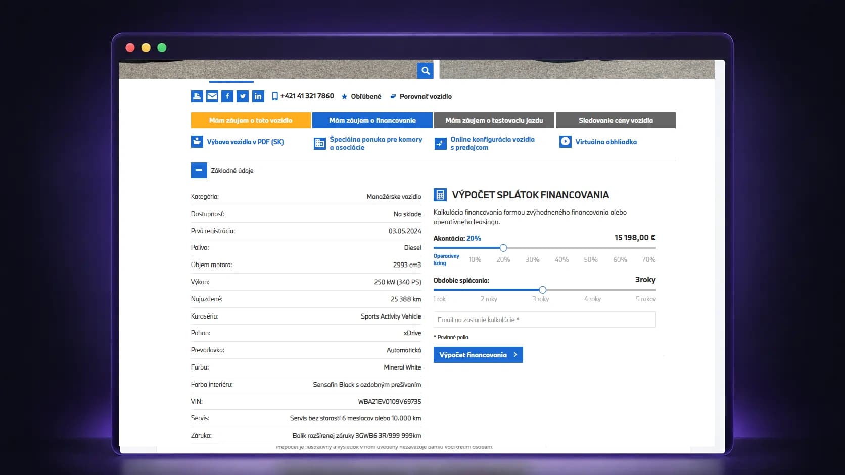Click the Mineral White colour value
Image resolution: width=845 pixels, height=475 pixels.
coord(402,367)
